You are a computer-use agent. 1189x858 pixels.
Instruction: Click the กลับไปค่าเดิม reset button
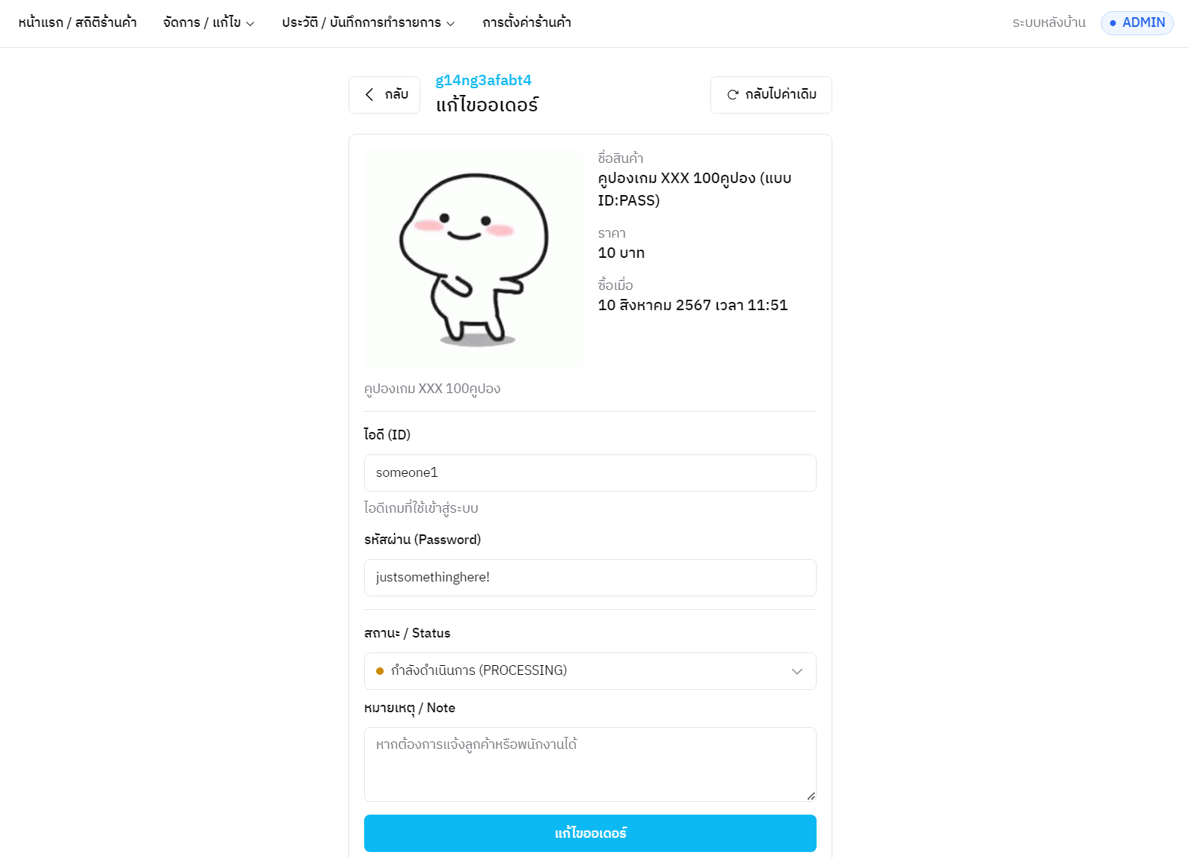(x=771, y=95)
